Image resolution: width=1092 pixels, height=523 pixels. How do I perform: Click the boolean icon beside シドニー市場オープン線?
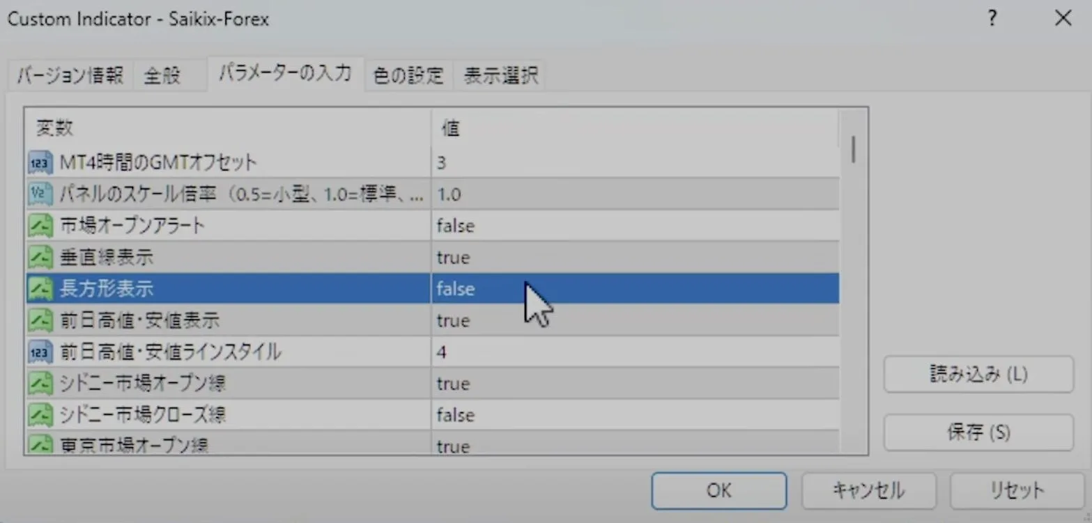click(x=40, y=384)
